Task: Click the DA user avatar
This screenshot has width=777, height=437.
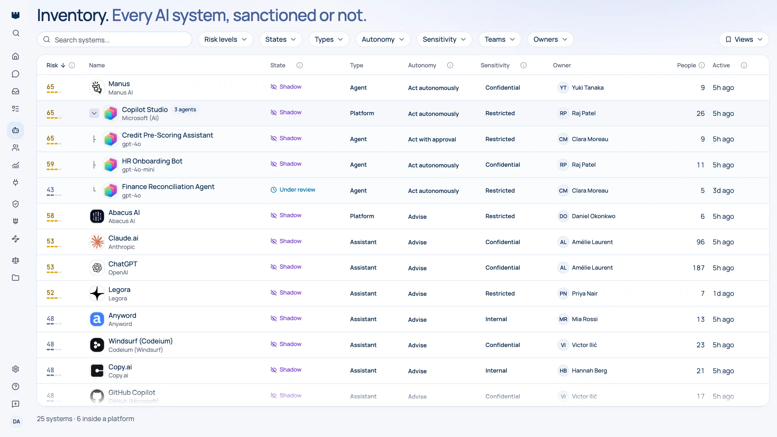Action: 16,421
